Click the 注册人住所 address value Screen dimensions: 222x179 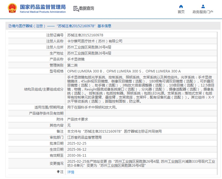coord(89,47)
